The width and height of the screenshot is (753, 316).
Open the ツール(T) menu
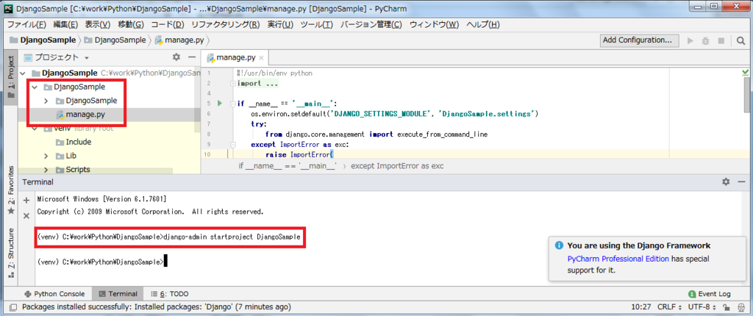(x=316, y=24)
